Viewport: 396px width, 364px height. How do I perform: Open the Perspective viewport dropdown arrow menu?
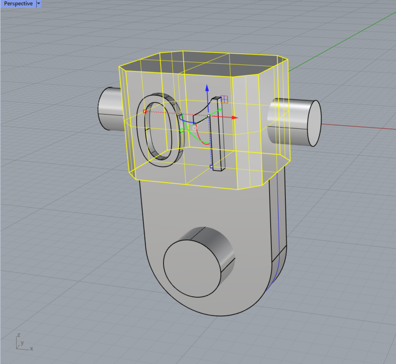[39, 4]
